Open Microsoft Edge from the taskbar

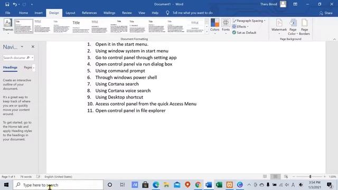point(156,185)
